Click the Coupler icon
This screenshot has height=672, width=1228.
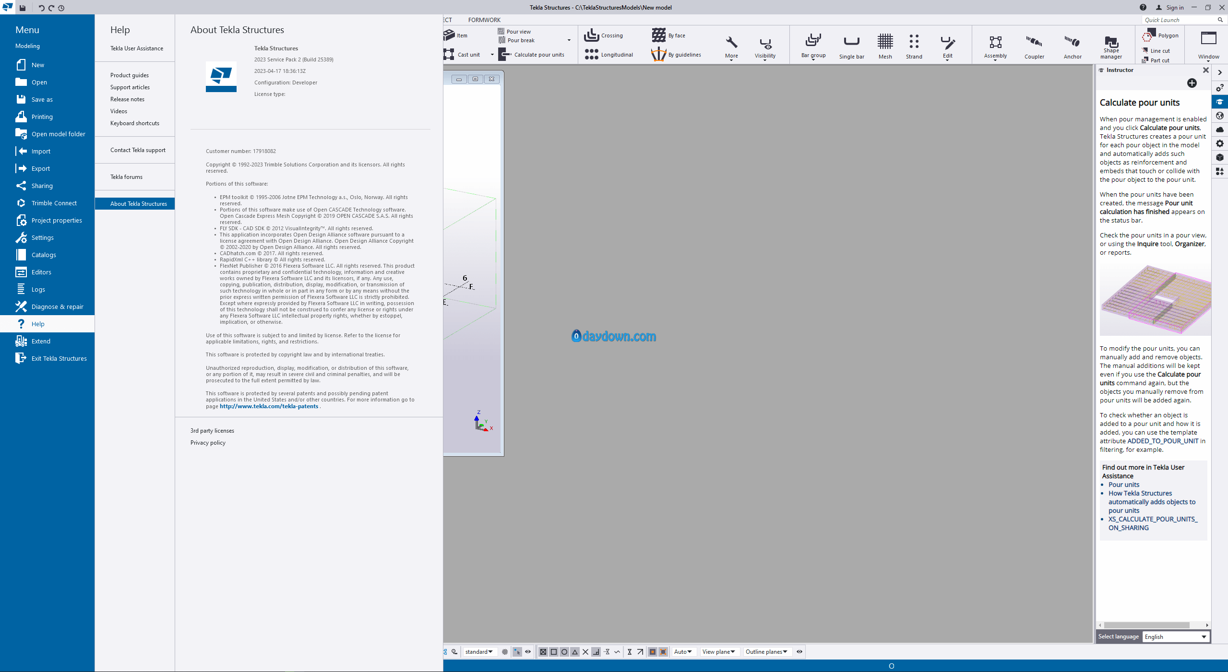pos(1034,42)
